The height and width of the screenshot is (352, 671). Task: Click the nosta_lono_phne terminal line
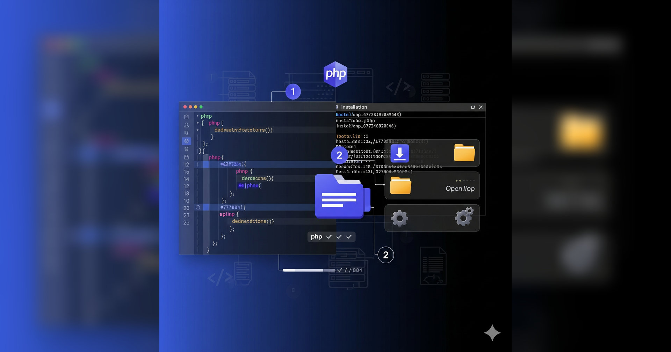pos(355,120)
